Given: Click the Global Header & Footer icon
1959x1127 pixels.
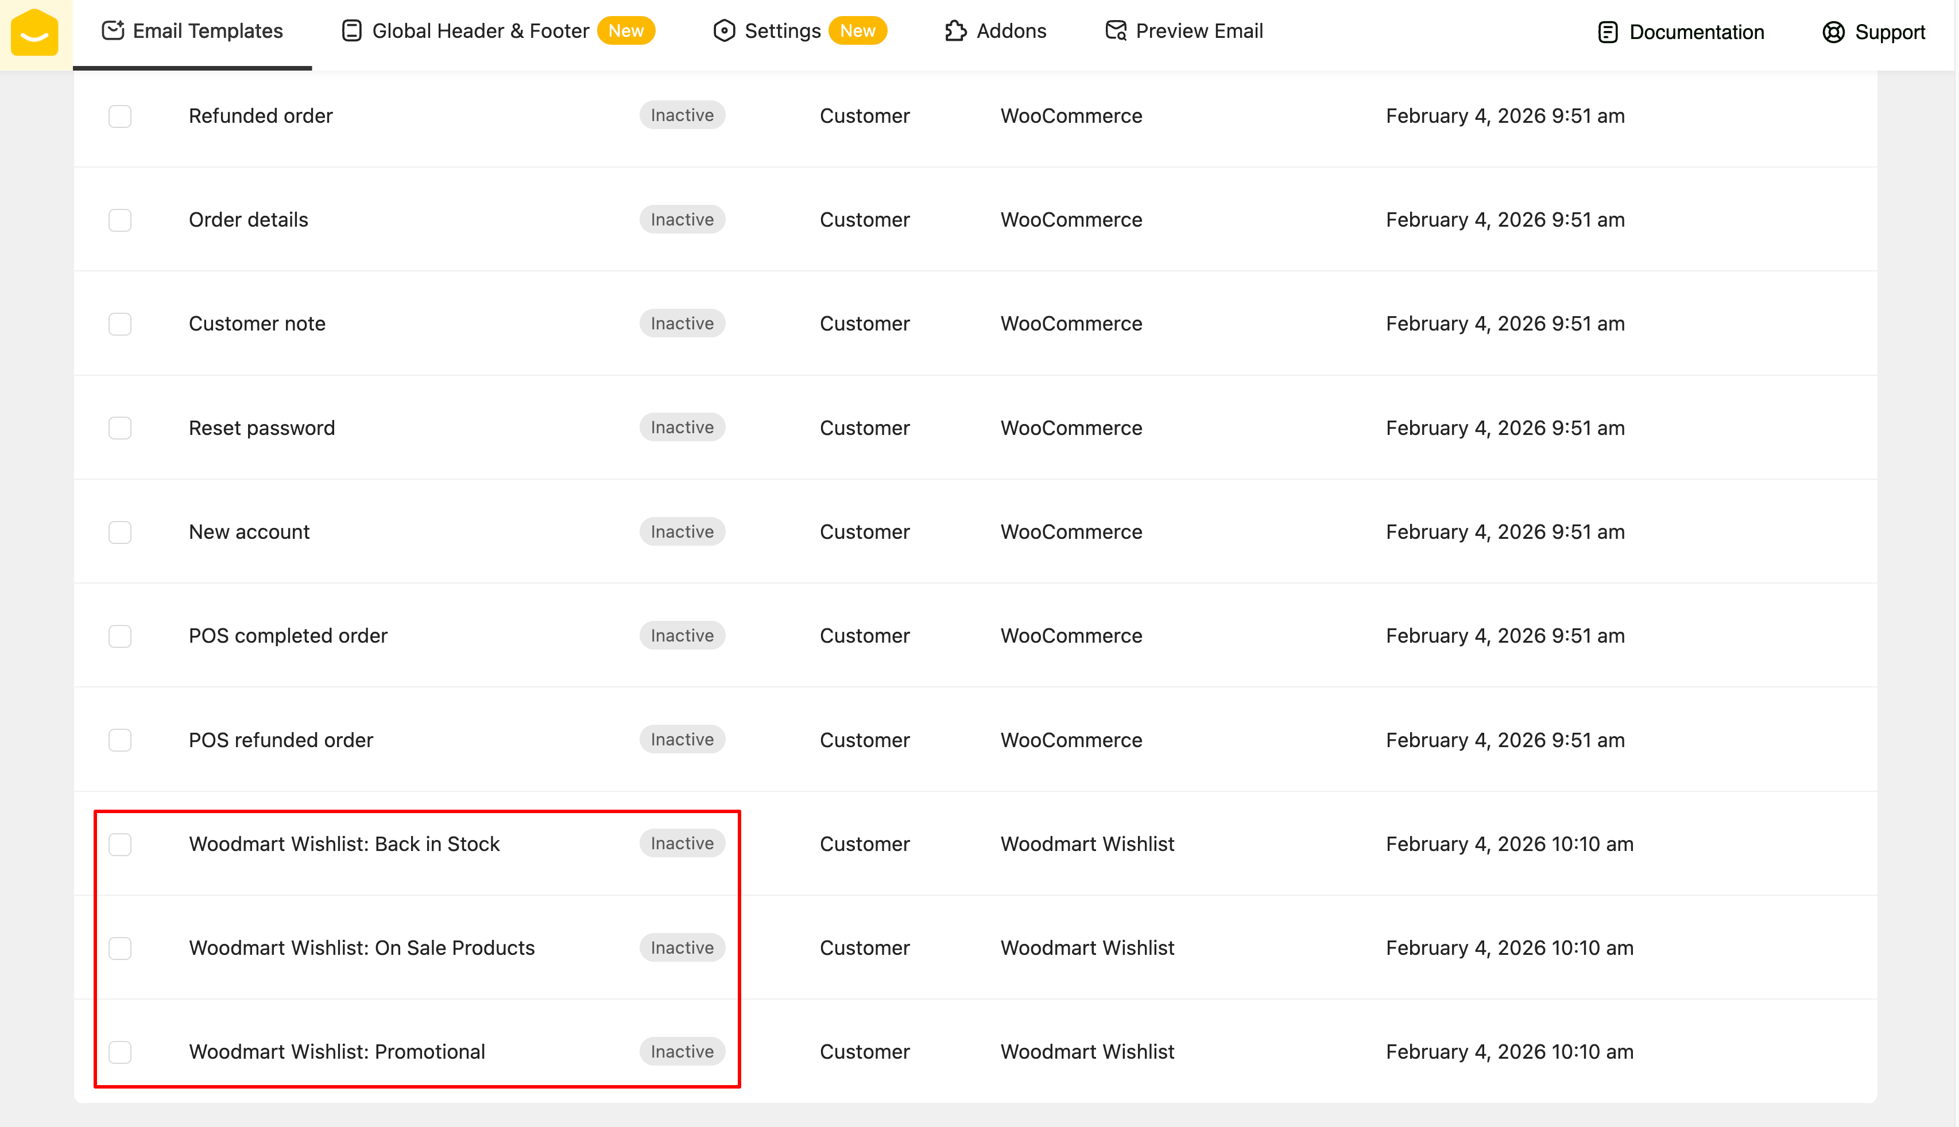Looking at the screenshot, I should (351, 31).
